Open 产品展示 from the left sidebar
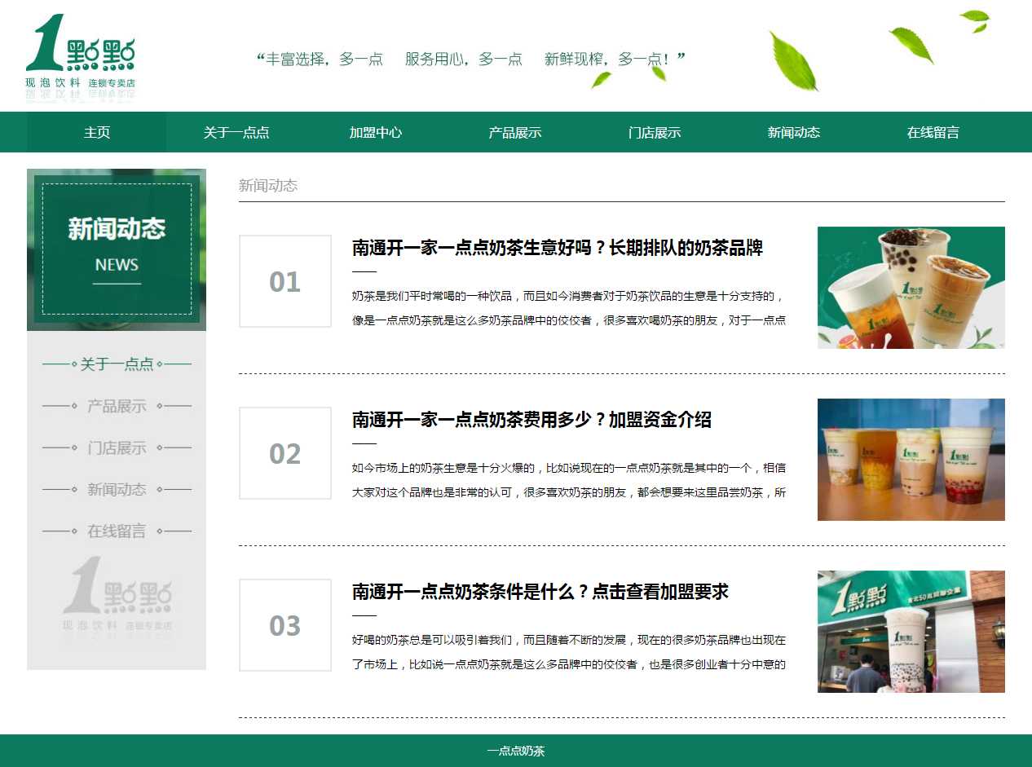Viewport: 1032px width, 767px height. pos(117,406)
